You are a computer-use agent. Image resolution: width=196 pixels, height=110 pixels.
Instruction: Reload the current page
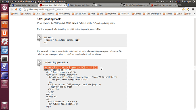(x=20, y=9)
